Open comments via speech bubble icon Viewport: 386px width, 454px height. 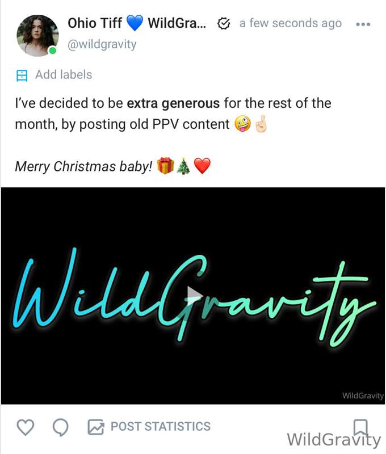tap(61, 427)
